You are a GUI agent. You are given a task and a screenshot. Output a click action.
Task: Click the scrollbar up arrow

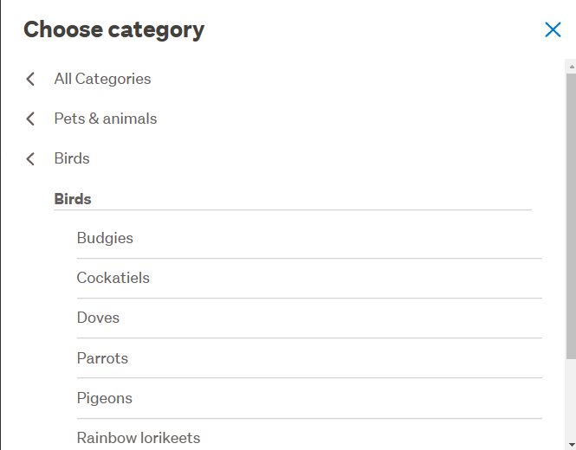[570, 65]
